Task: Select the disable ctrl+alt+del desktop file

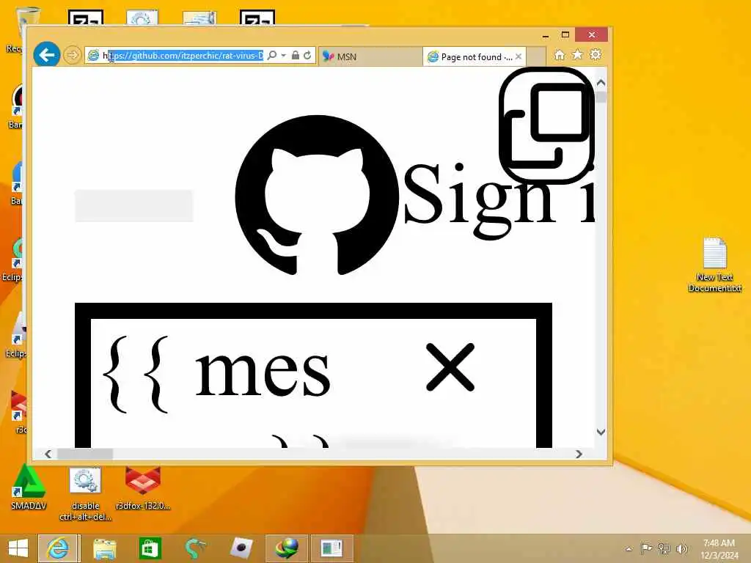Action: coord(85,494)
